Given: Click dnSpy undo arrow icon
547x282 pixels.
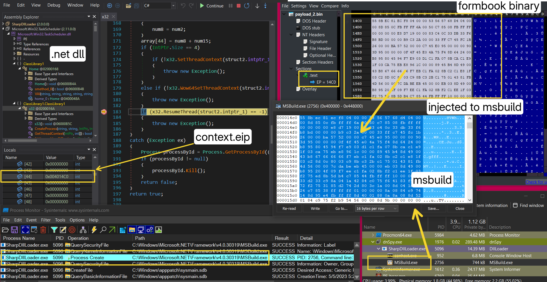Looking at the screenshot, I should [183, 5].
